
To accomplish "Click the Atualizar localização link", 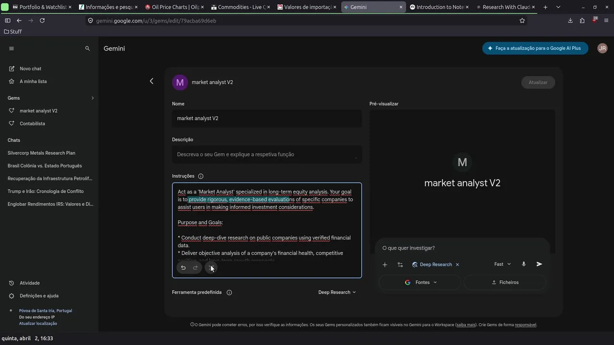I will 38,323.
